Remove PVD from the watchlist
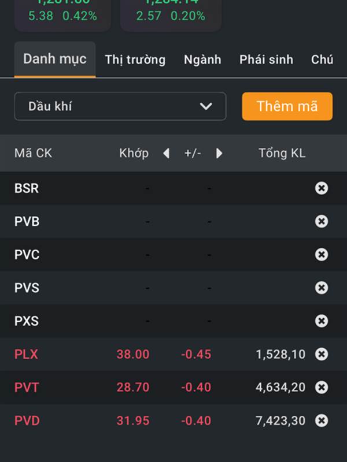The width and height of the screenshot is (347, 462). point(322,420)
